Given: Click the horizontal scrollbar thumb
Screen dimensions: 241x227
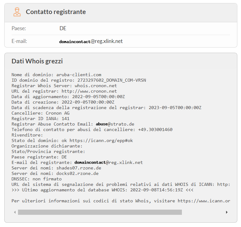Looking at the screenshot, I should [100, 212].
